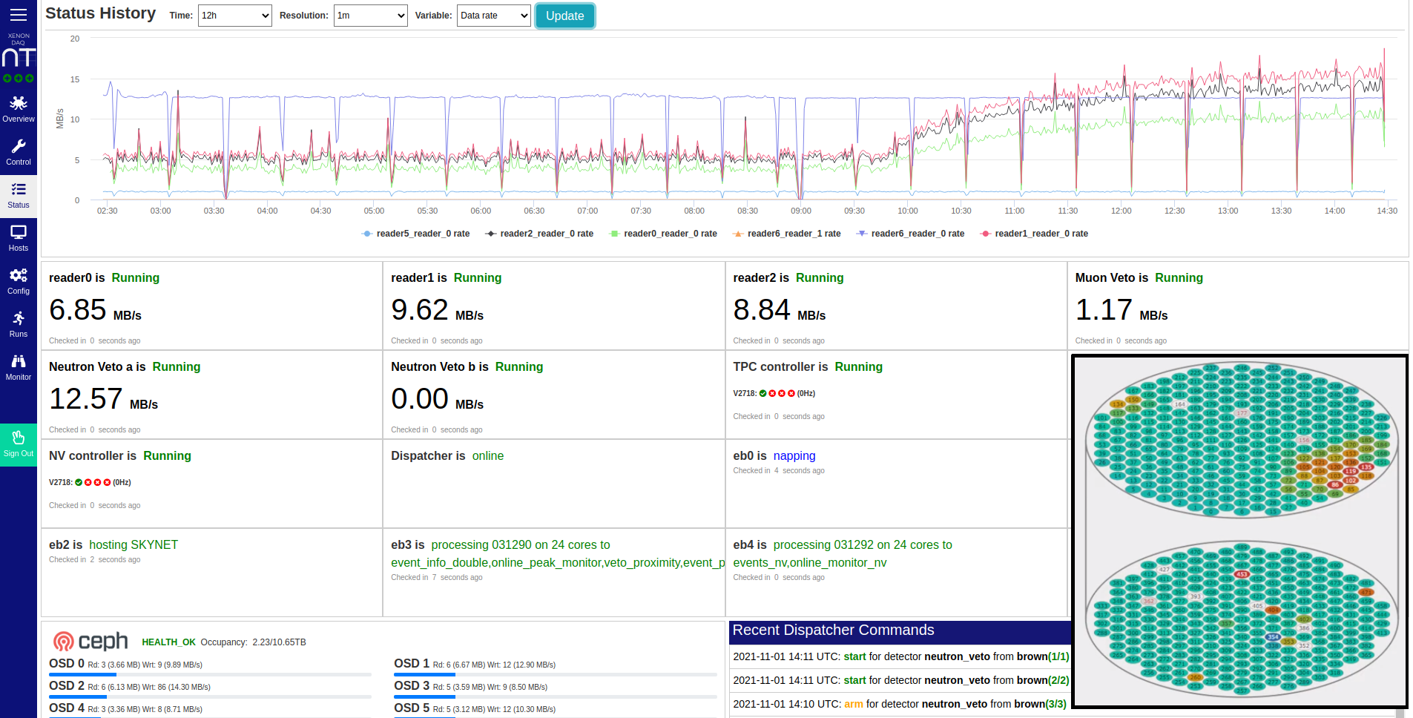Click the XENON nT DAQ logo
The image size is (1413, 718).
(19, 57)
